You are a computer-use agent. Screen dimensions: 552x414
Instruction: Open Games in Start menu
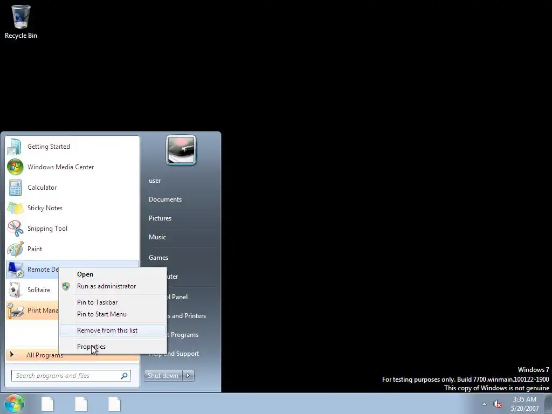(158, 258)
